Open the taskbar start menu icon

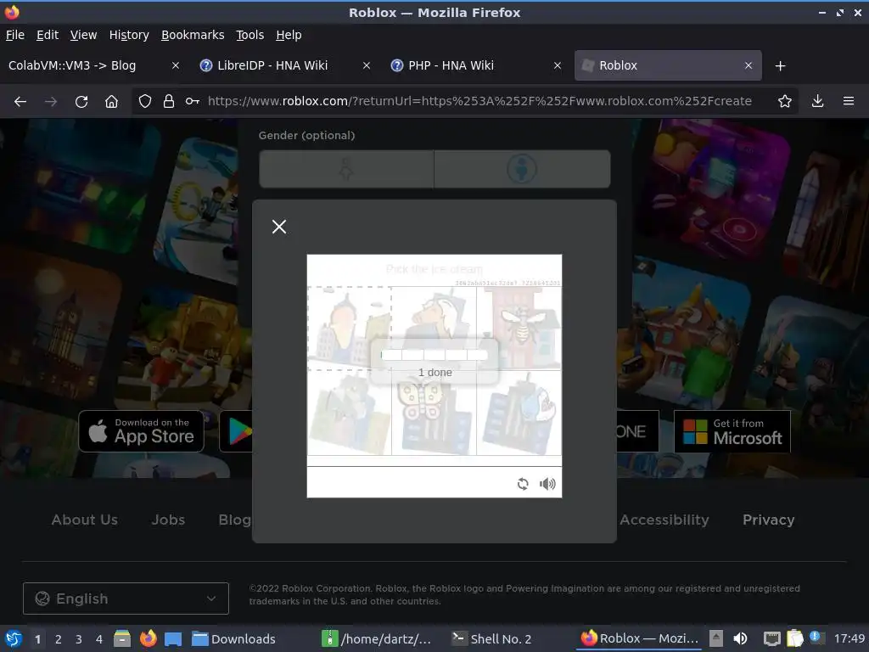(x=14, y=638)
